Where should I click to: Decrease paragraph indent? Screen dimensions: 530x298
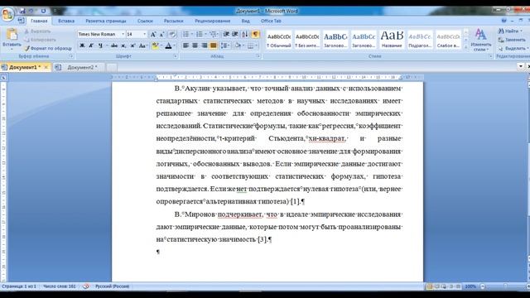tap(226, 34)
